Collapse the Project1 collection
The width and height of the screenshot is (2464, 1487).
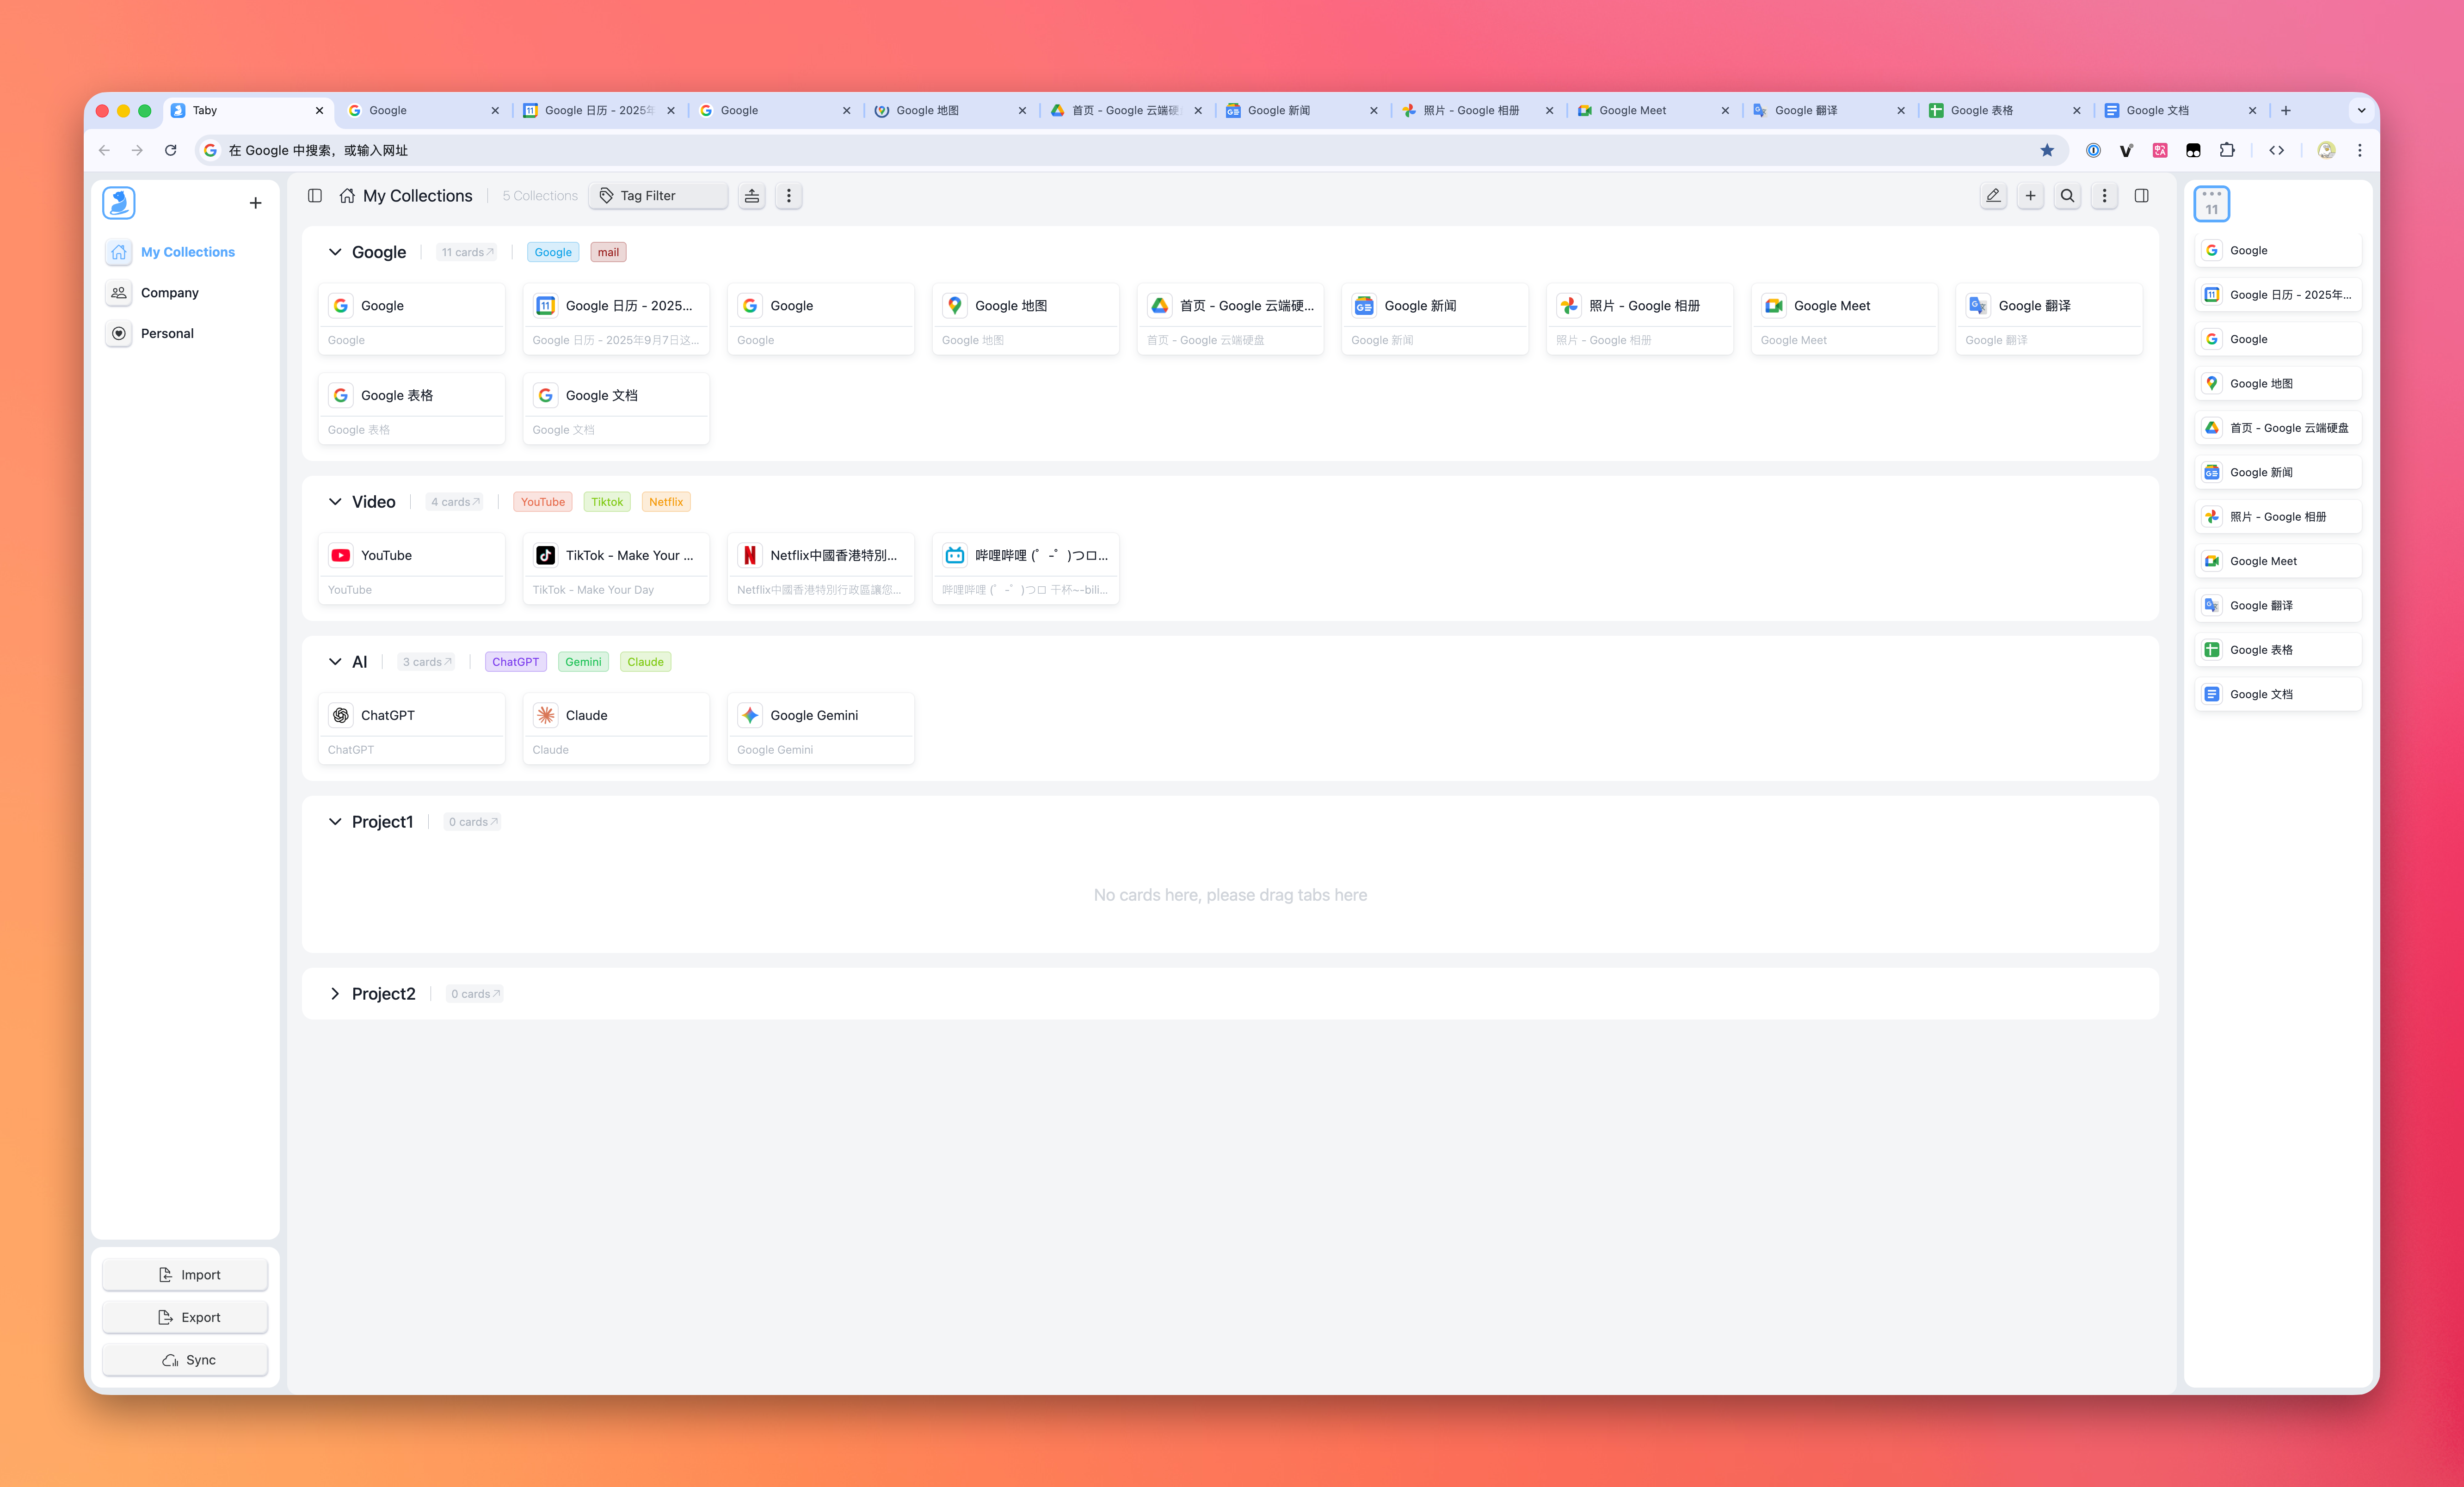click(335, 822)
